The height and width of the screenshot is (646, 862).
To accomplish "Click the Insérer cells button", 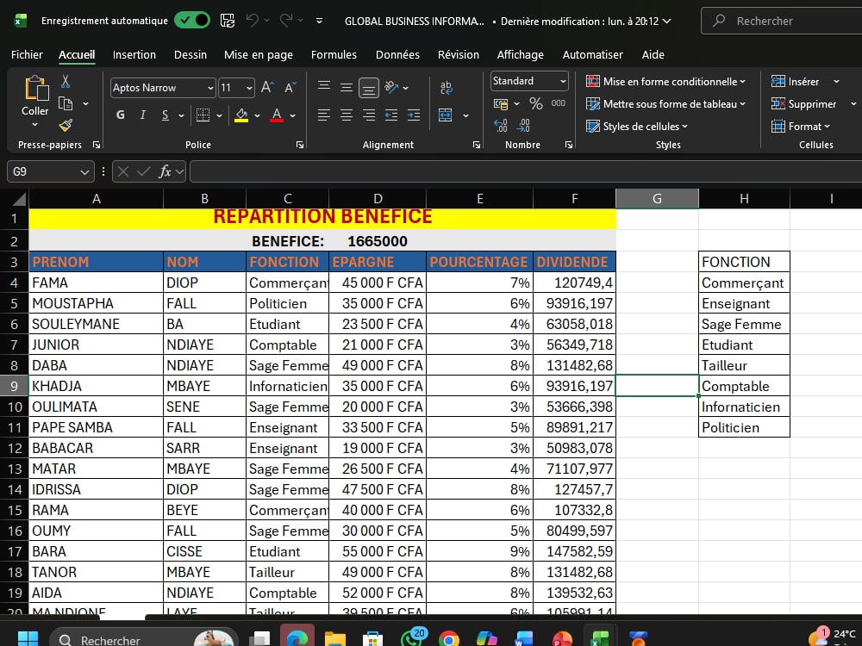I will pos(795,81).
